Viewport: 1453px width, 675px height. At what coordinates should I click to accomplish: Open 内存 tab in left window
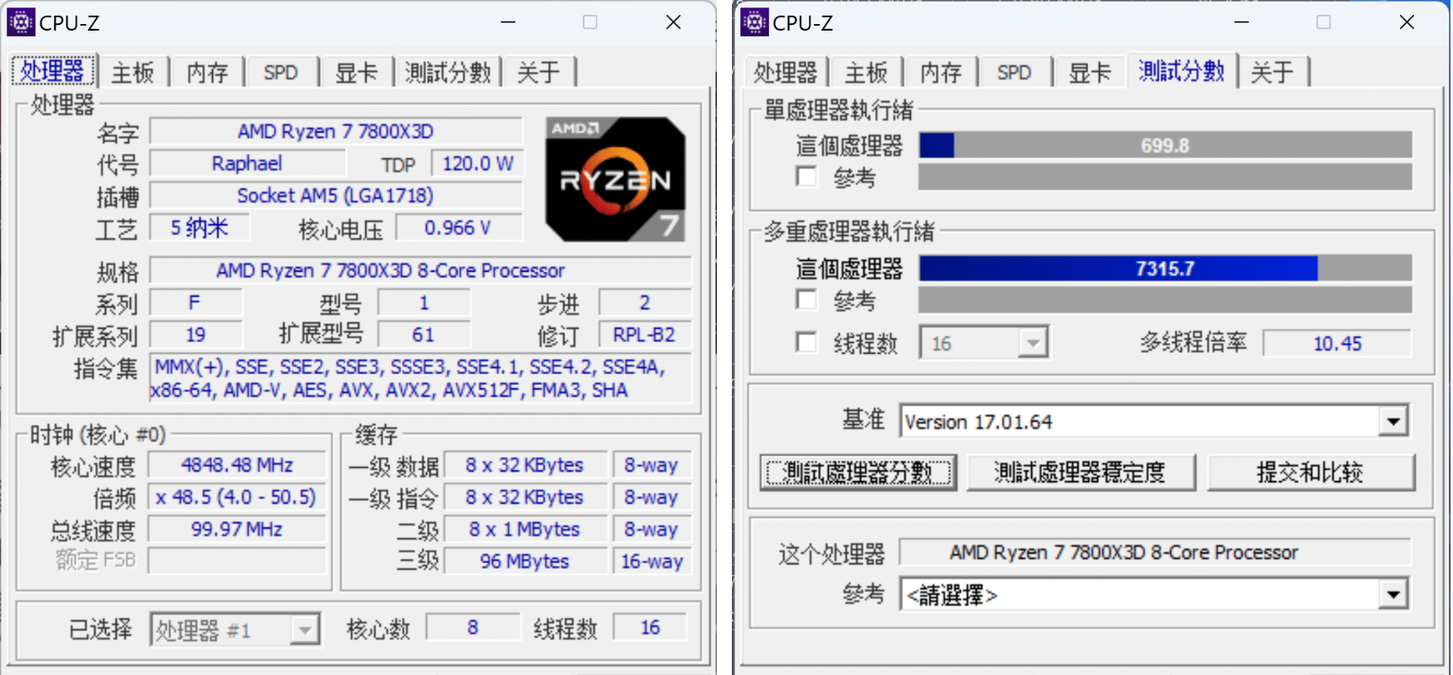[206, 73]
